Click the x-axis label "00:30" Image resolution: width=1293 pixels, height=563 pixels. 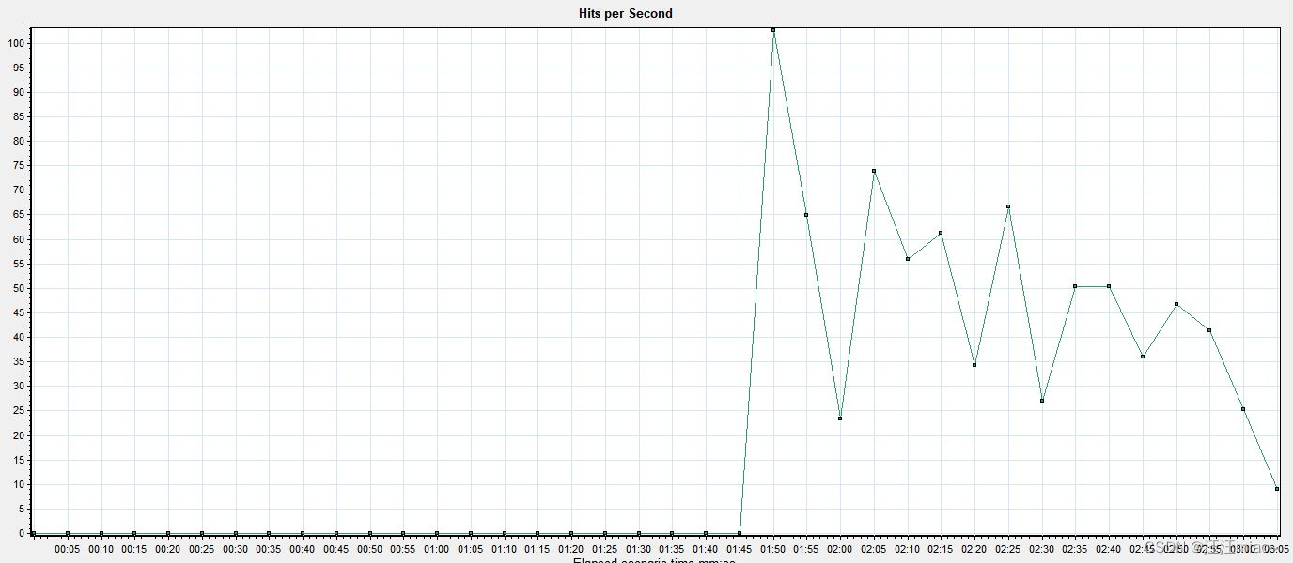tap(236, 549)
